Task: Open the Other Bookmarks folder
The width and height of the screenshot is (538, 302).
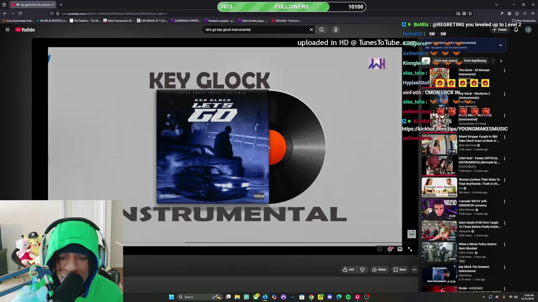Action: (524, 21)
